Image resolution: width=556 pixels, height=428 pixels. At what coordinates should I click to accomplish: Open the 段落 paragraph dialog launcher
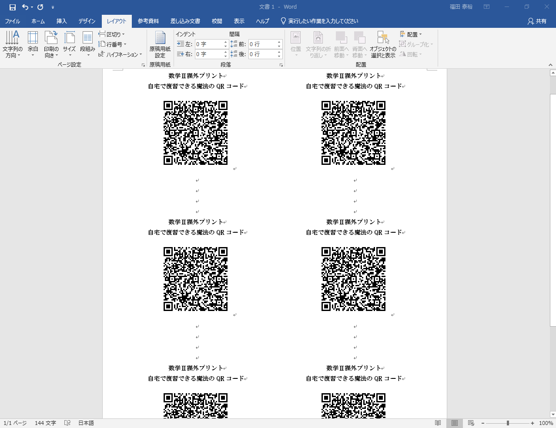pyautogui.click(x=281, y=65)
